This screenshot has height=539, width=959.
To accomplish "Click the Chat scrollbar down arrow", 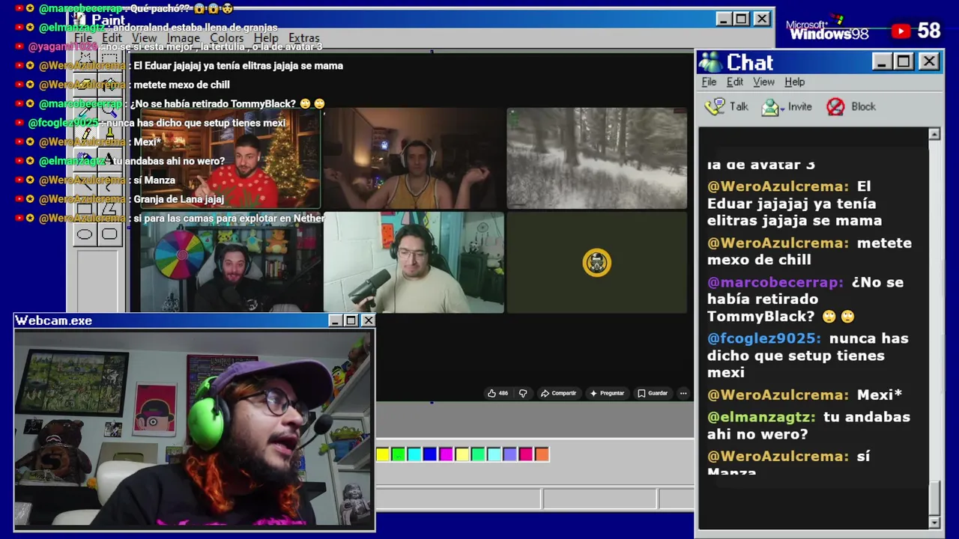I will tap(934, 522).
